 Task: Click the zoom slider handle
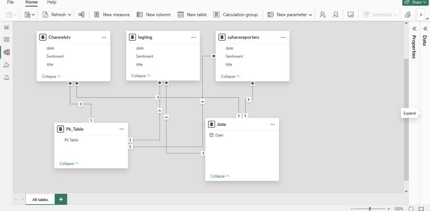370,209
